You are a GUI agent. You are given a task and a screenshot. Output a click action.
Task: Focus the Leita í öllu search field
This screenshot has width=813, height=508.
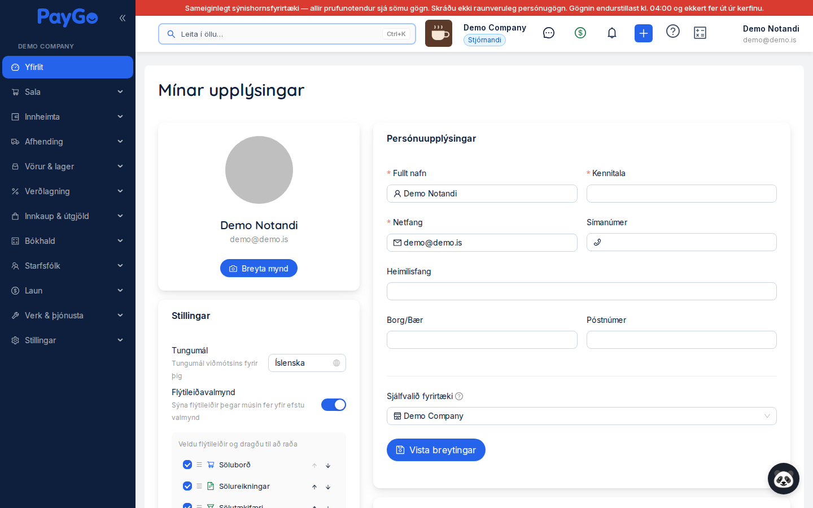pyautogui.click(x=287, y=34)
